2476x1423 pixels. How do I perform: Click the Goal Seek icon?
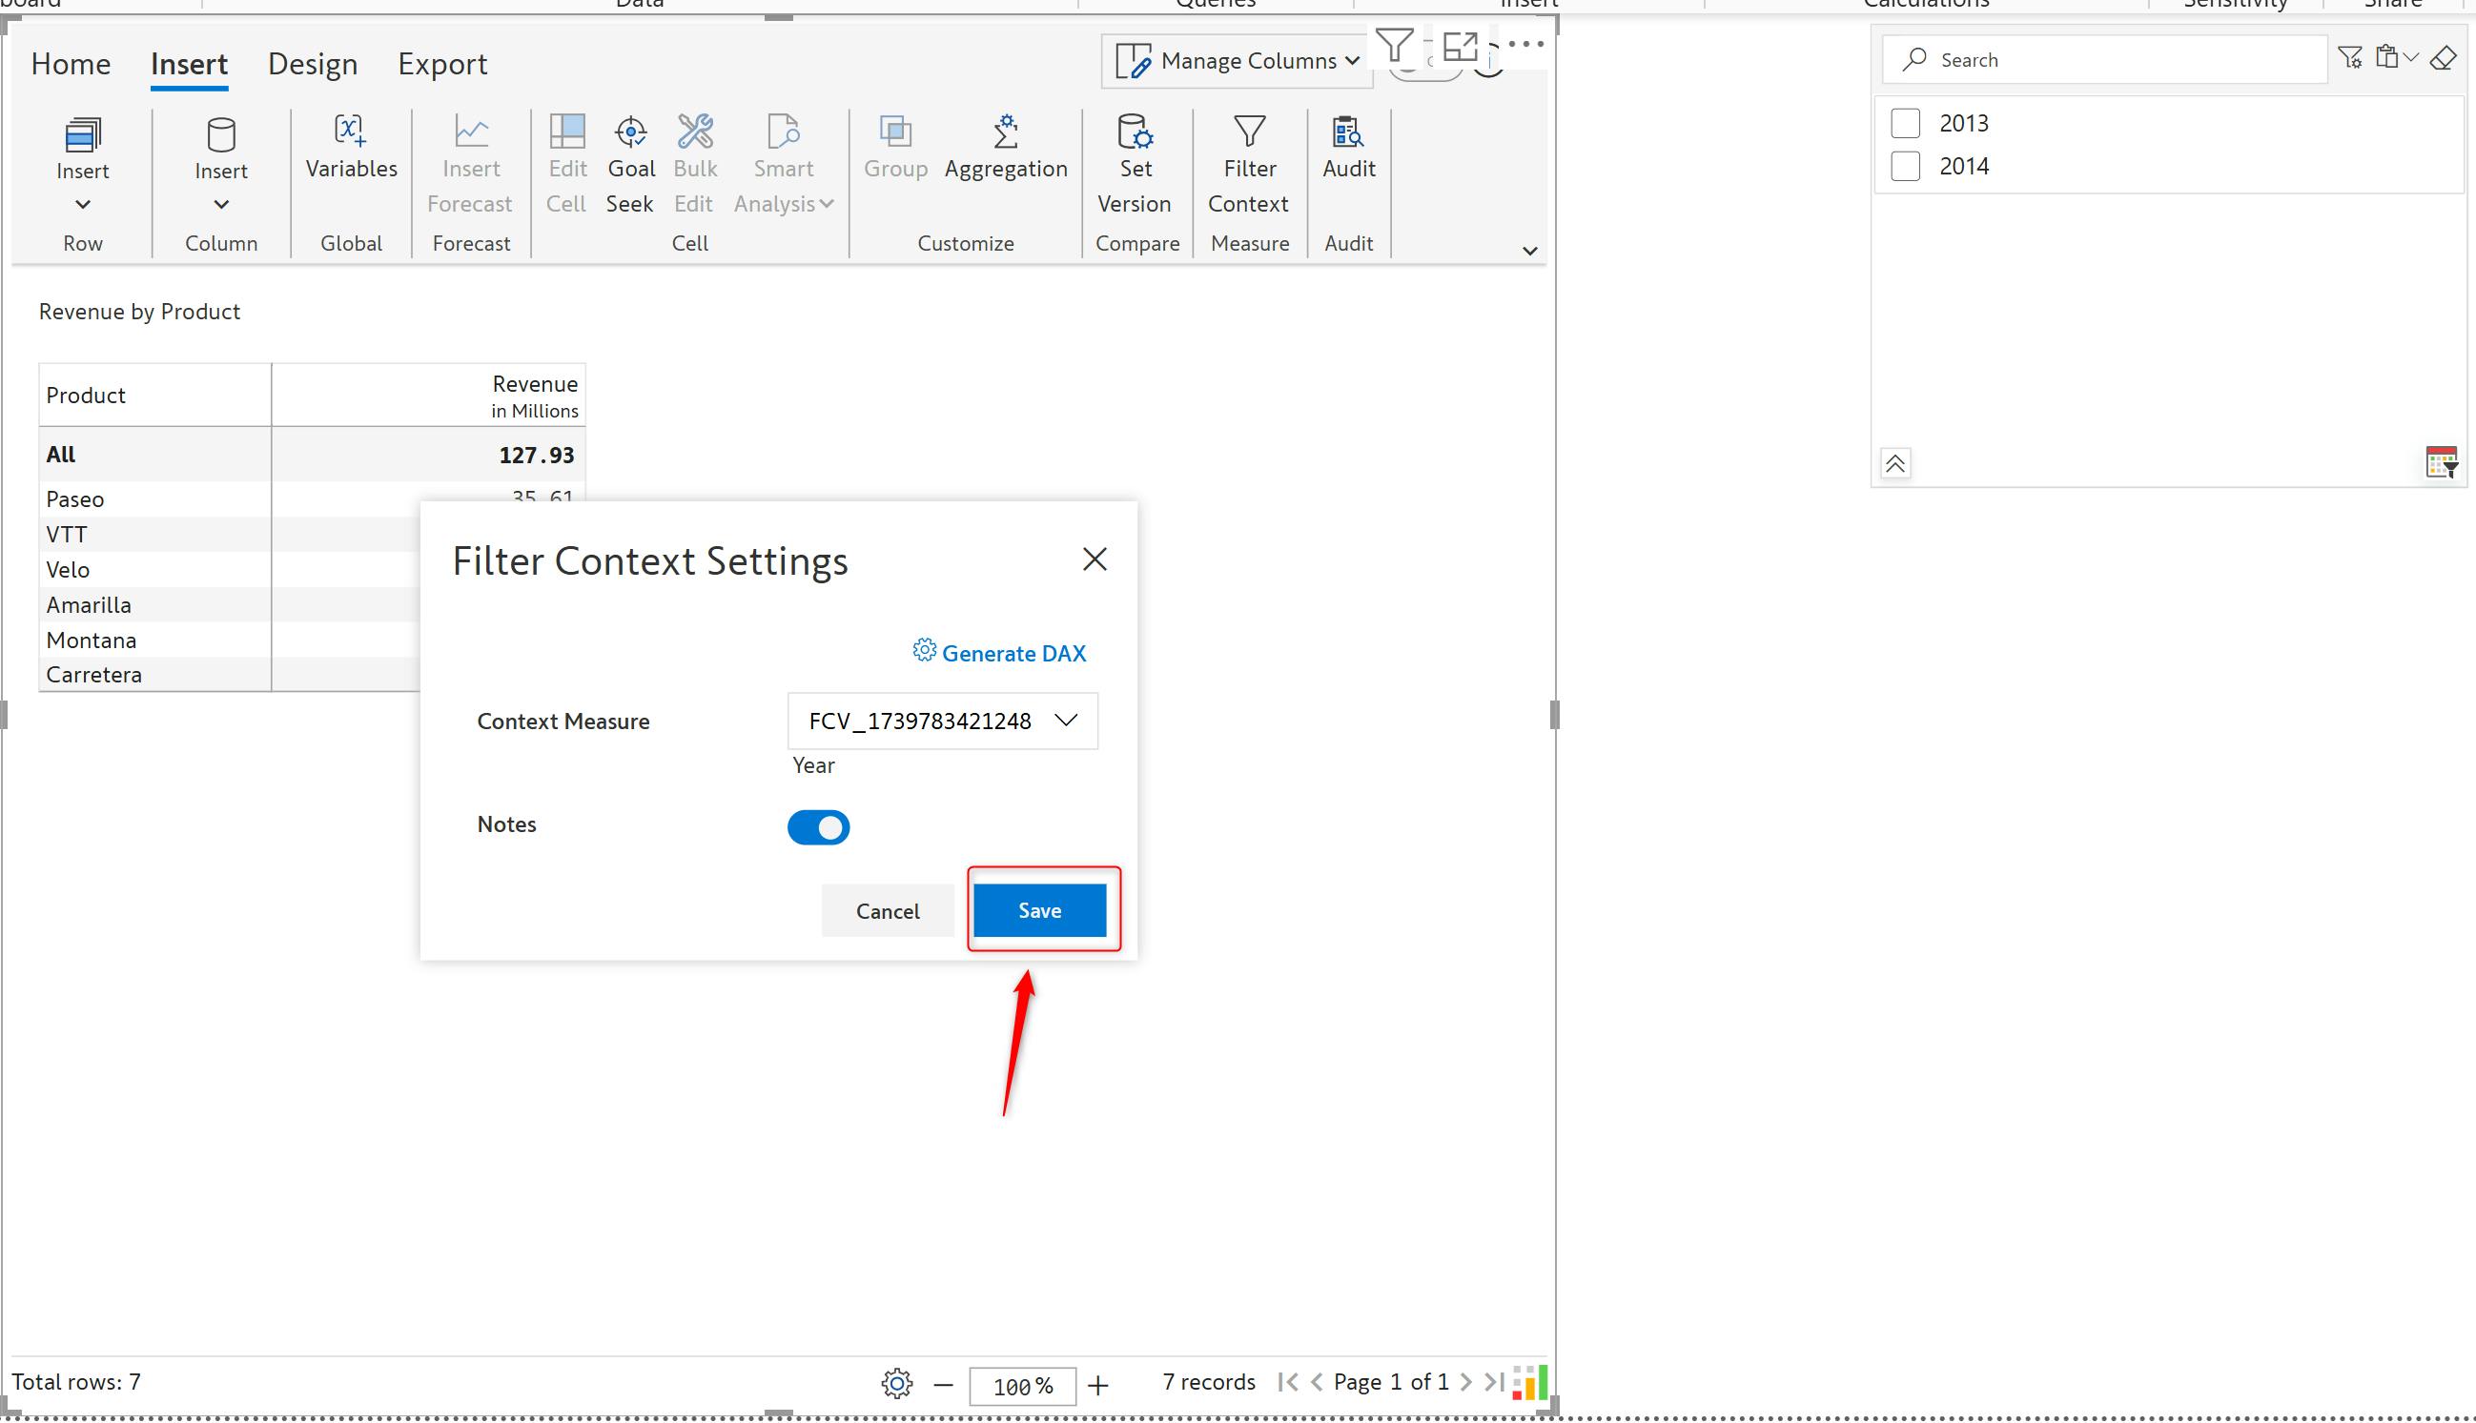click(x=630, y=132)
